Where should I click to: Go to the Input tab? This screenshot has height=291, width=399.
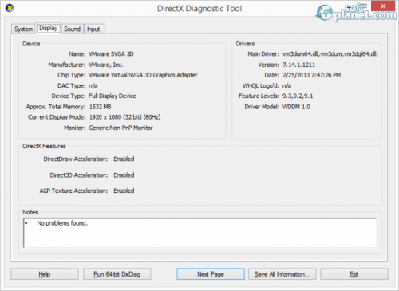click(93, 29)
